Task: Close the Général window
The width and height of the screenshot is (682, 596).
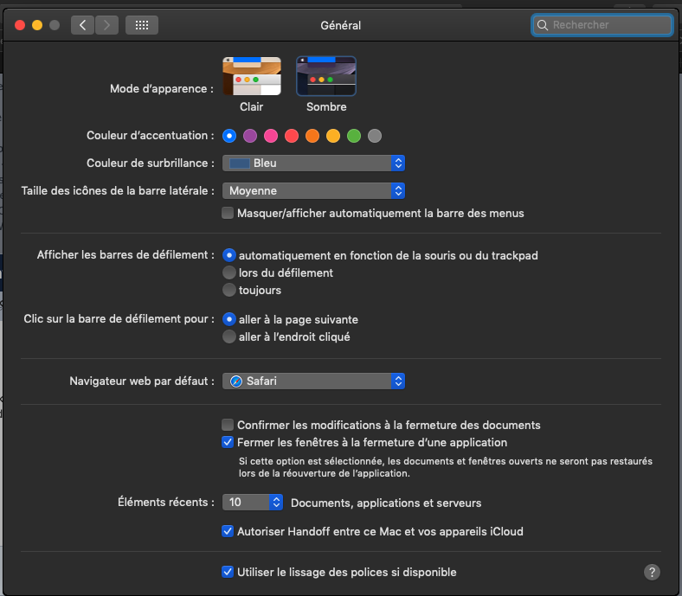Action: point(20,25)
